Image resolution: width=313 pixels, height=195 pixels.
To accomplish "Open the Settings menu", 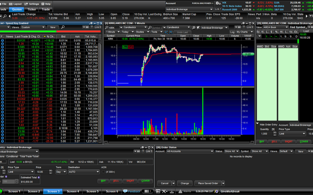I will pyautogui.click(x=32, y=4).
